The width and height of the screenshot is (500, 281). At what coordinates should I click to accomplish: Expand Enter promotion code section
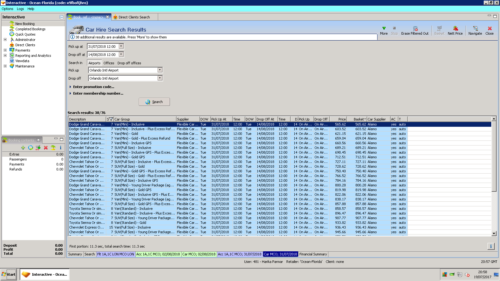click(x=93, y=87)
